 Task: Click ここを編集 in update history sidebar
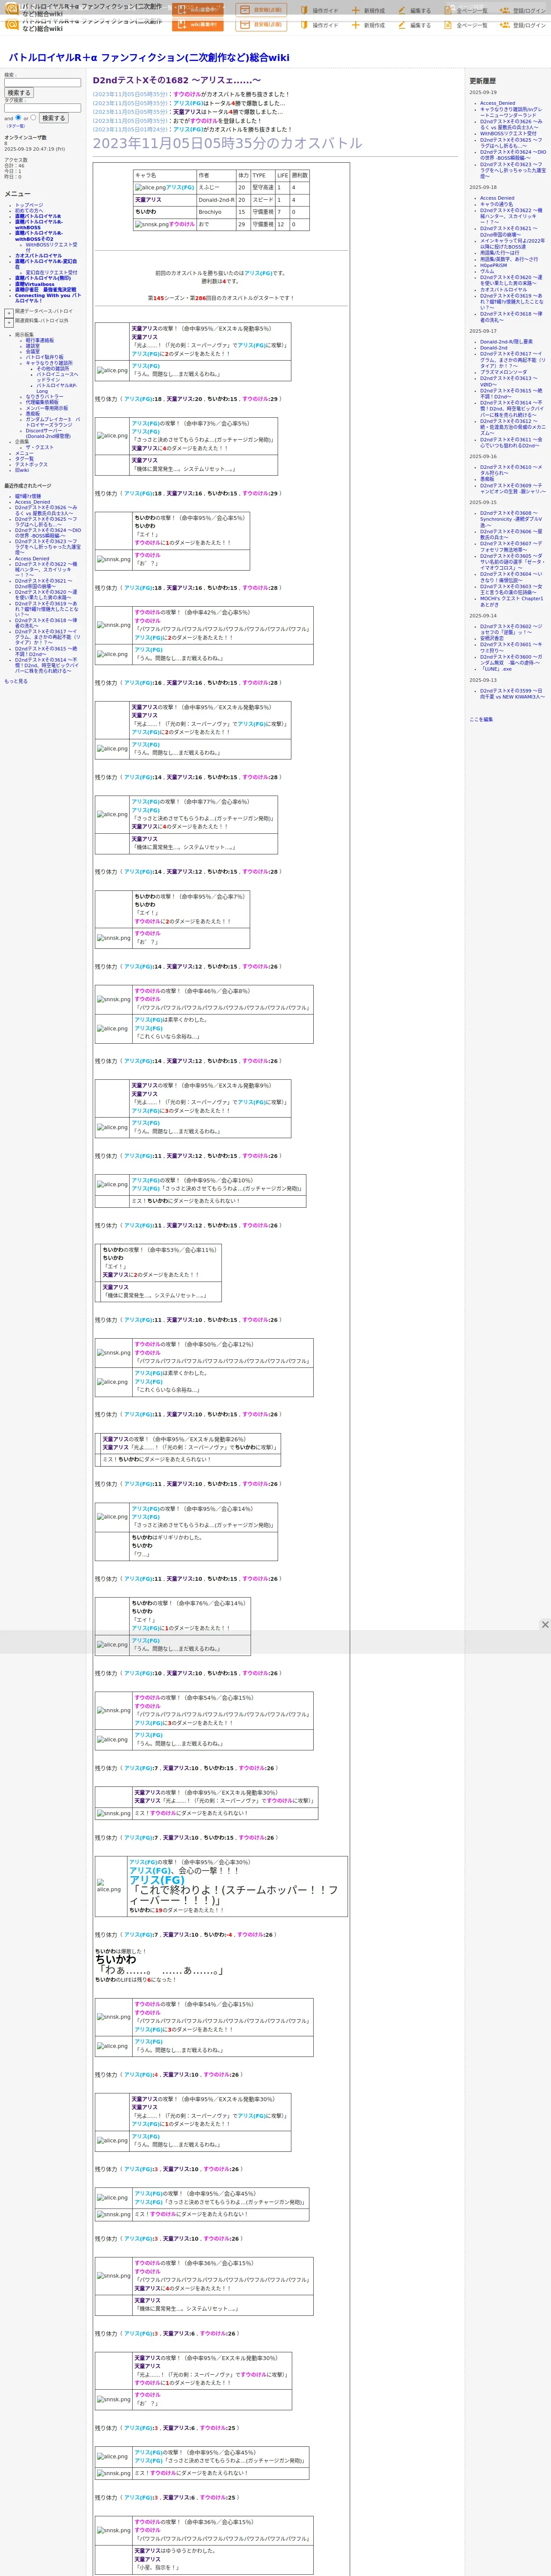481,719
